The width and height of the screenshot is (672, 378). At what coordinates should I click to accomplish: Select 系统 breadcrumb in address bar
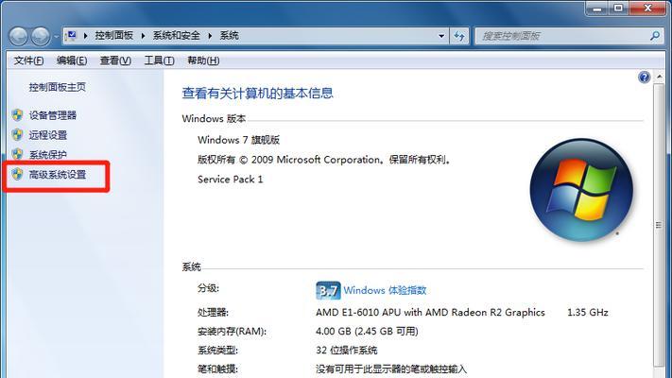click(x=230, y=36)
